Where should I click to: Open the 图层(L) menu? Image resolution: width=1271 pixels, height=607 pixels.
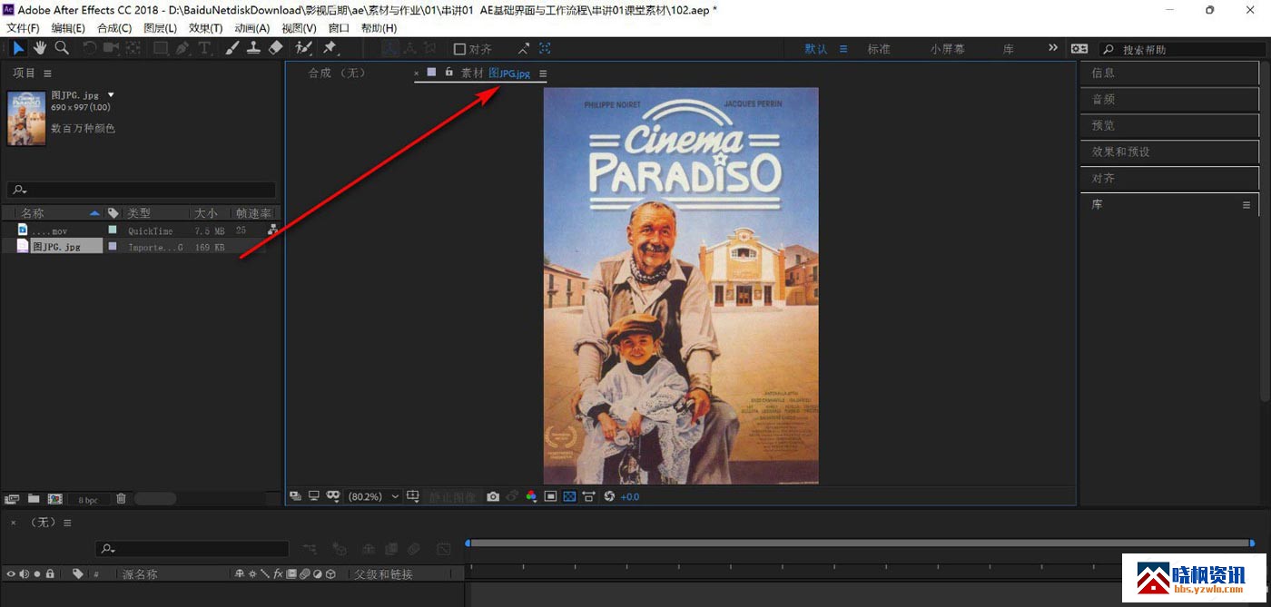160,28
